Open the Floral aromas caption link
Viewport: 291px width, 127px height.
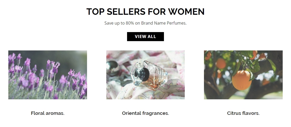[48, 113]
